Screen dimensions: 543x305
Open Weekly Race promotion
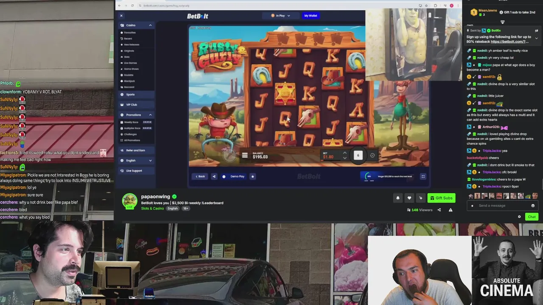click(x=136, y=122)
